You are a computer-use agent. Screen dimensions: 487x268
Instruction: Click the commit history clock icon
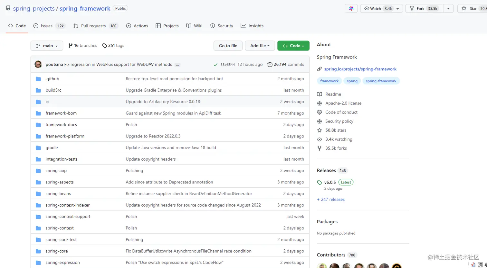270,65
